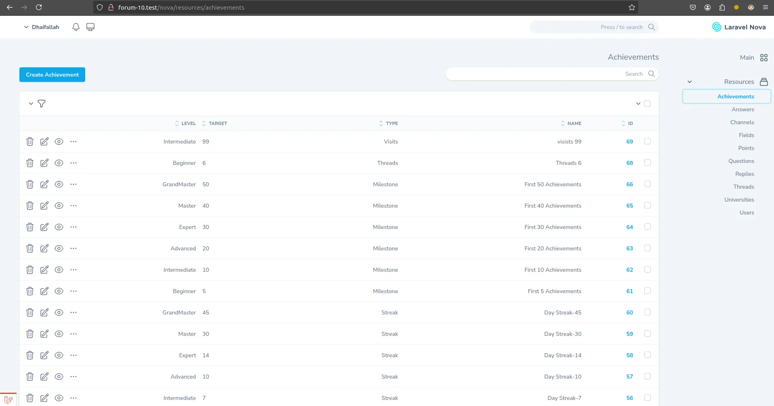Open achievement ID 68 link
The width and height of the screenshot is (774, 406).
pyautogui.click(x=629, y=163)
